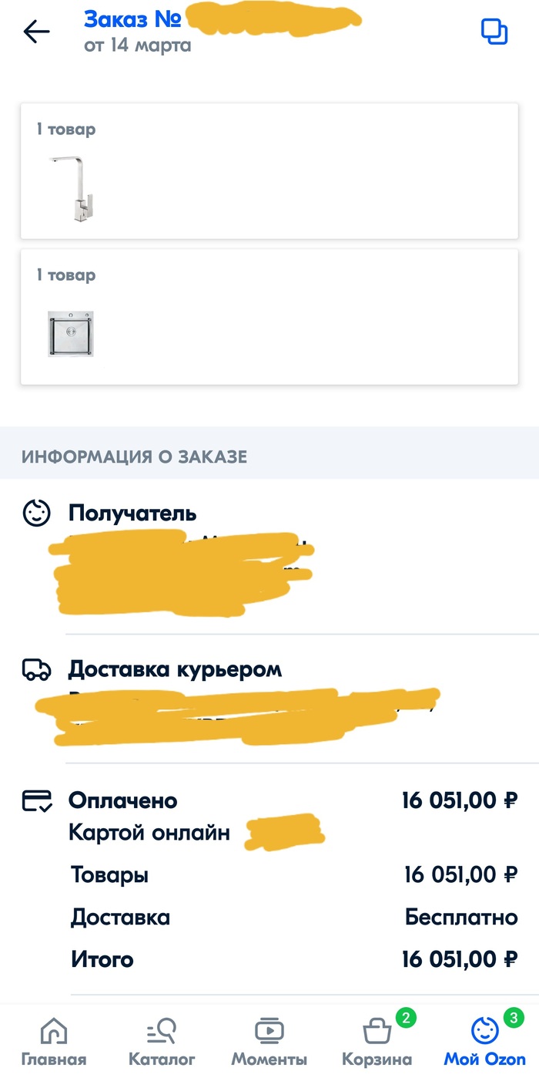
Task: Select the Мой Ozon tab
Action: tap(485, 1041)
